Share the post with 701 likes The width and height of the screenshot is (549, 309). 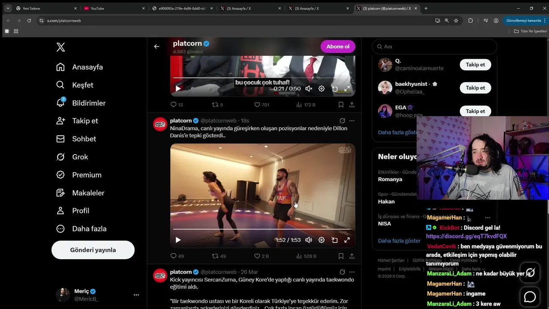tap(352, 105)
